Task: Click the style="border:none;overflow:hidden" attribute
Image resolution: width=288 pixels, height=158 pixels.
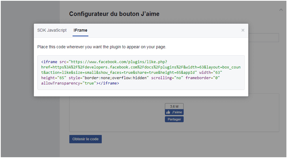Action: pos(109,78)
